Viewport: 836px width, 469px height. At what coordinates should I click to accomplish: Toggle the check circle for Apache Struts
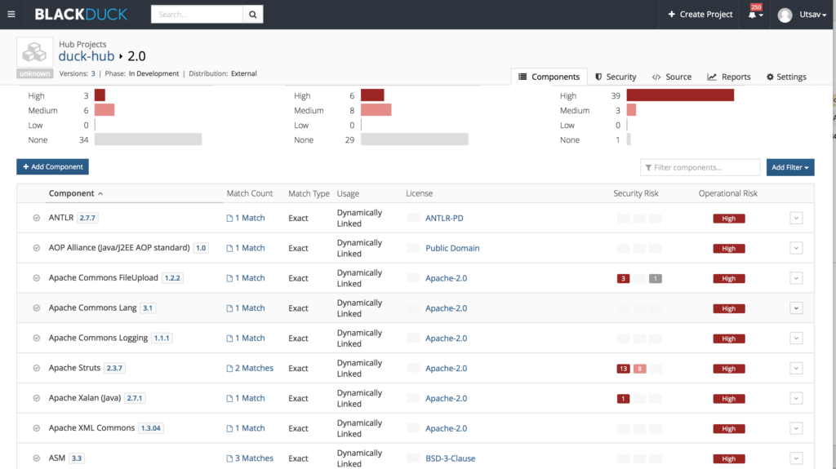point(37,369)
